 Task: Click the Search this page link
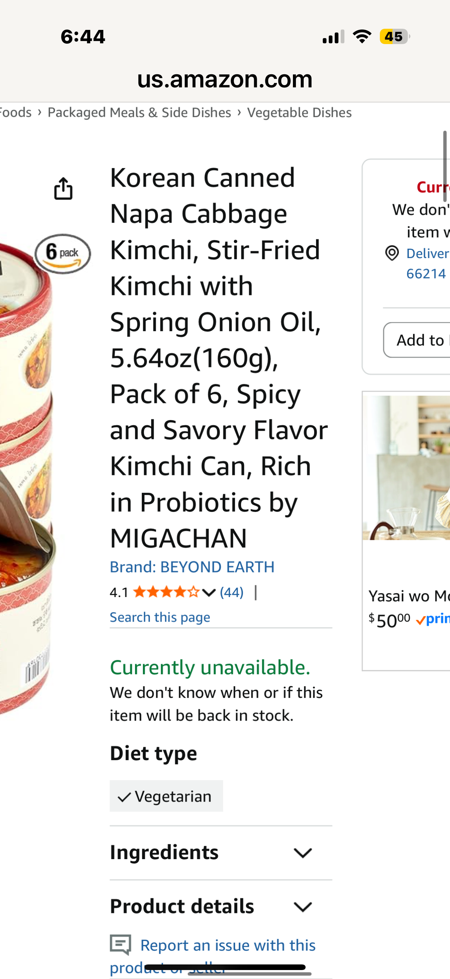(159, 617)
